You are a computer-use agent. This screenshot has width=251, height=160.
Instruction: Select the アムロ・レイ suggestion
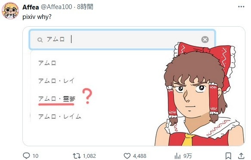coord(56,81)
